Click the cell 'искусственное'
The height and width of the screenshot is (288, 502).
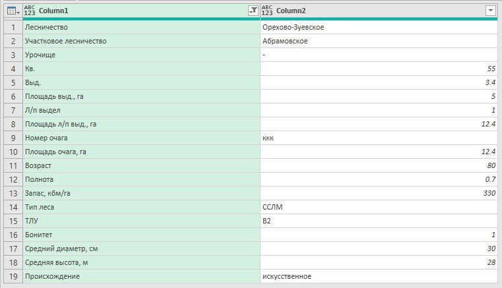click(x=379, y=276)
